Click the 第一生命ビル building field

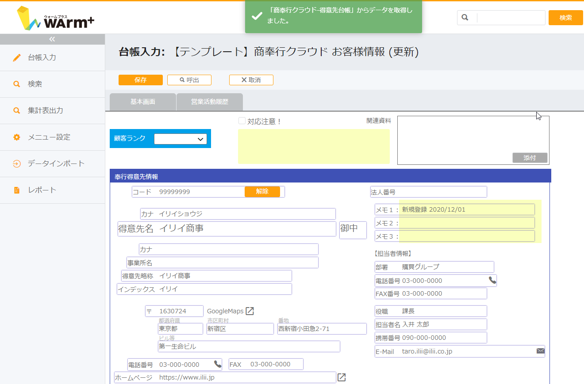(249, 346)
